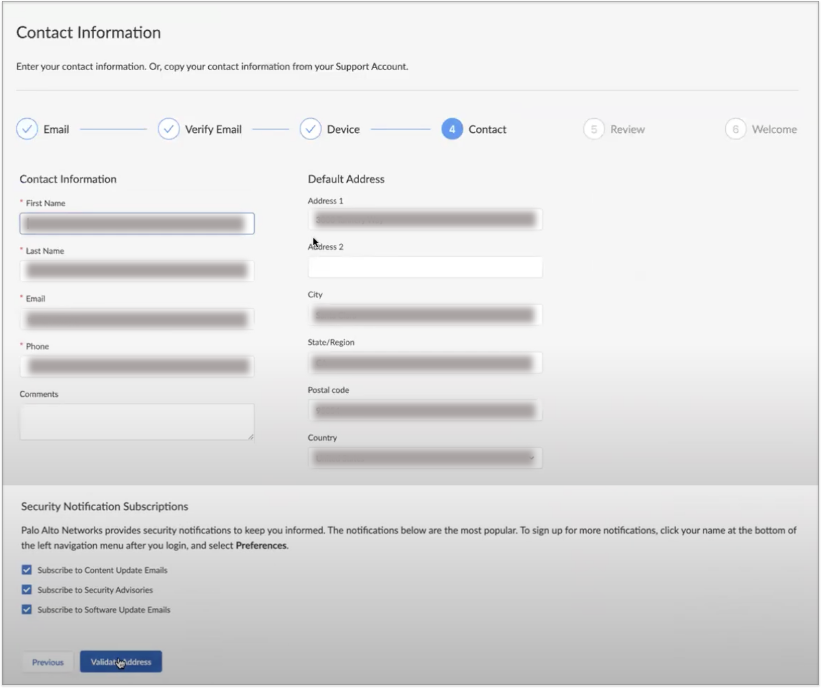This screenshot has height=688, width=821.
Task: Focus the Address 2 input field
Action: coord(425,267)
